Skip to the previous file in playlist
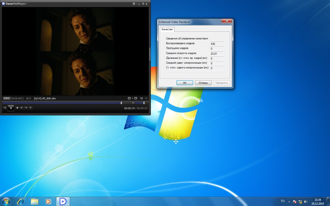Image resolution: width=330 pixels, height=206 pixels. click(5, 108)
